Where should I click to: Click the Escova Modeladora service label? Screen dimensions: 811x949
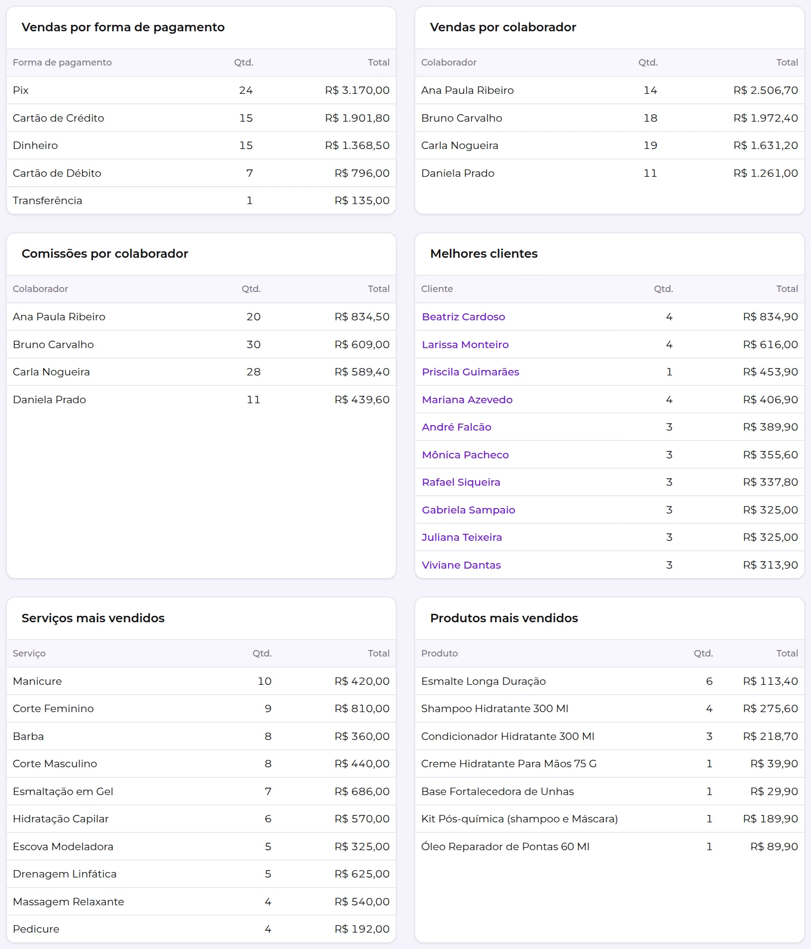tap(63, 847)
